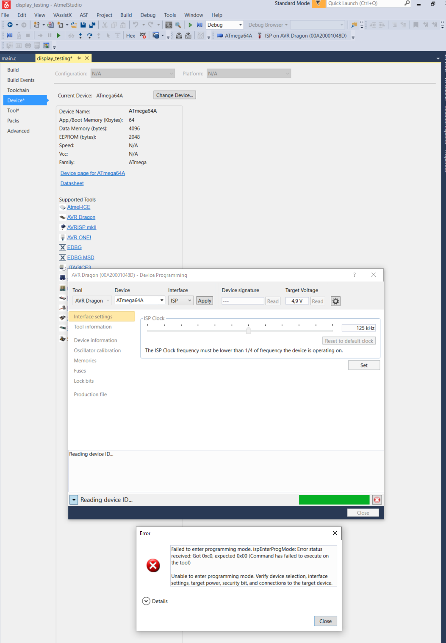The width and height of the screenshot is (446, 643).
Task: Open the document tabs overflow arrow
Action: [438, 58]
